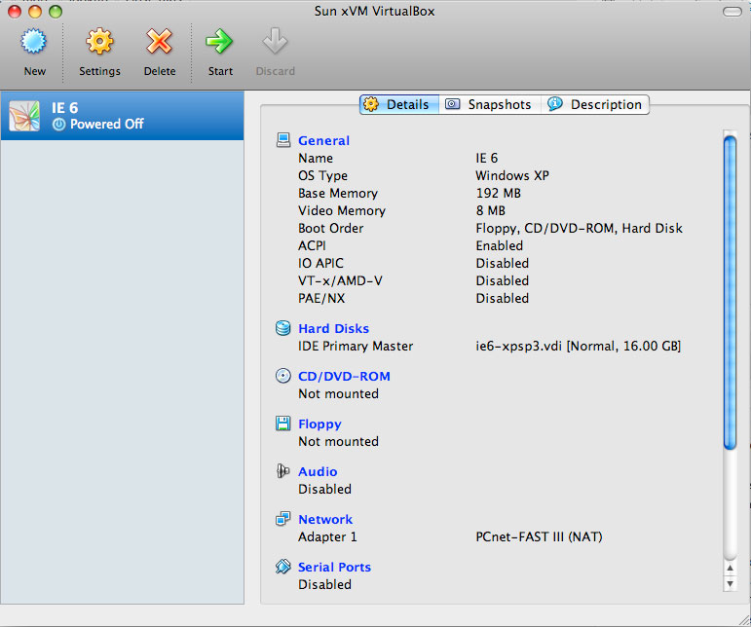Click the General computer icon

(283, 140)
